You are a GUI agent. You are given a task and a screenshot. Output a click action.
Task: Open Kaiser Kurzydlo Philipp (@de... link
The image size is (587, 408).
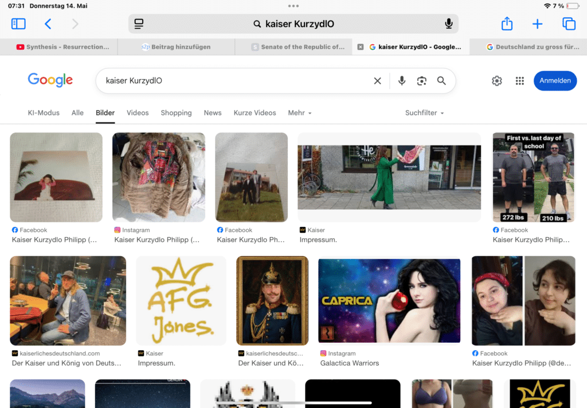tap(522, 363)
